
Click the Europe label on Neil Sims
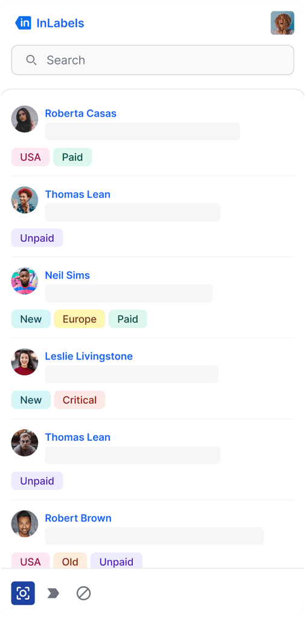pyautogui.click(x=80, y=319)
